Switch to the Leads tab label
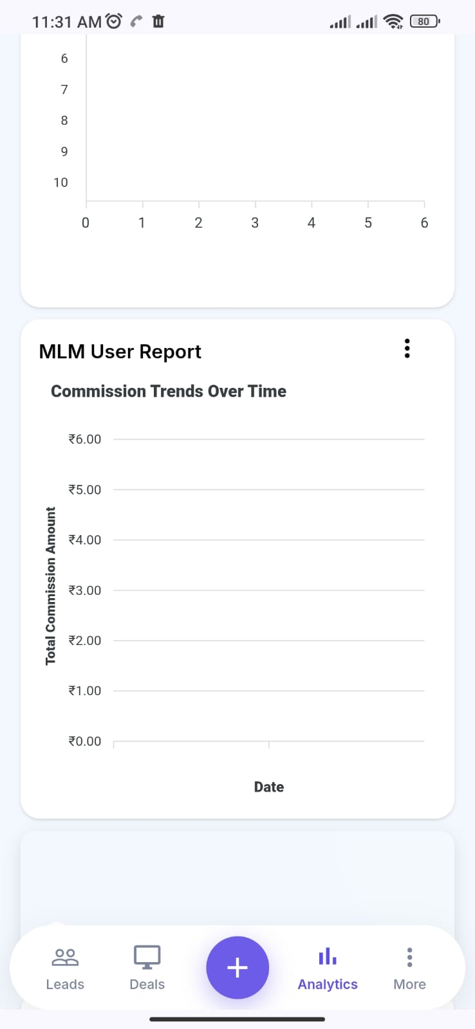Screen dimensions: 475x1029 (65, 984)
